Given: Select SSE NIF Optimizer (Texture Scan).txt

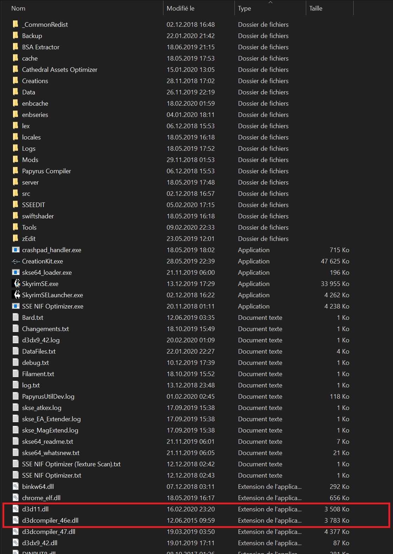Looking at the screenshot, I should (71, 464).
